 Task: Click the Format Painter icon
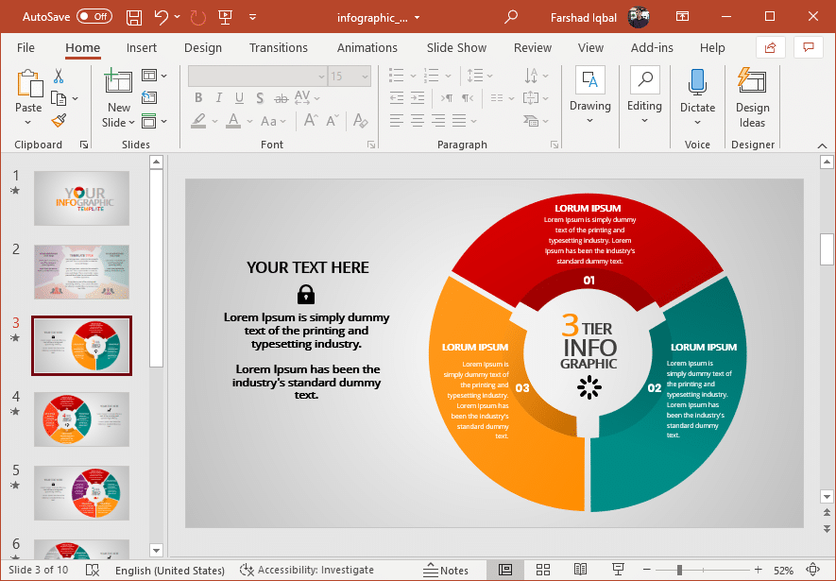[59, 121]
